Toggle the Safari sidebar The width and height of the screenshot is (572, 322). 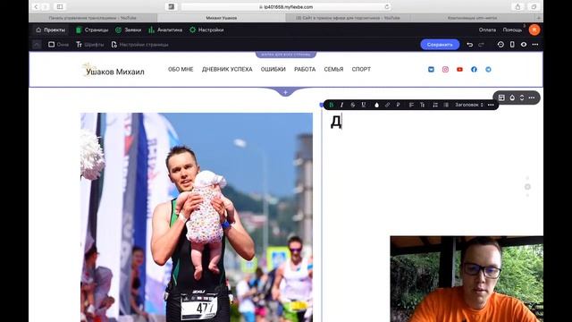60,6
